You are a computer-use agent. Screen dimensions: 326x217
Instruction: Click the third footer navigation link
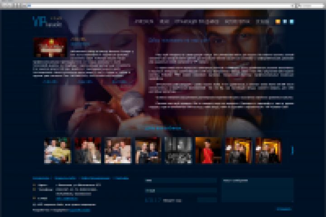95,179
